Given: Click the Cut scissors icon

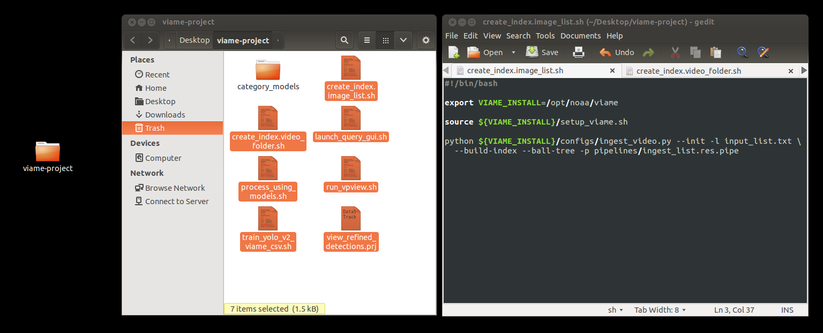Looking at the screenshot, I should click(x=675, y=52).
